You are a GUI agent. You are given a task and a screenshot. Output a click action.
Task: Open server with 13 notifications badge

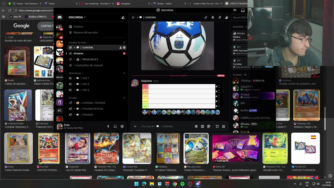pos(59,27)
